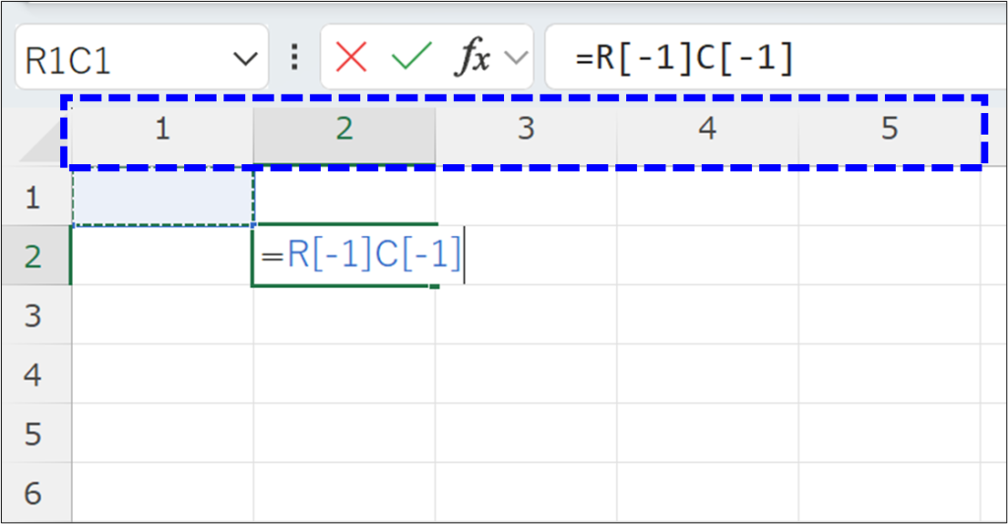1008x524 pixels.
Task: Confirm the formula with the green checkmark
Action: (410, 58)
